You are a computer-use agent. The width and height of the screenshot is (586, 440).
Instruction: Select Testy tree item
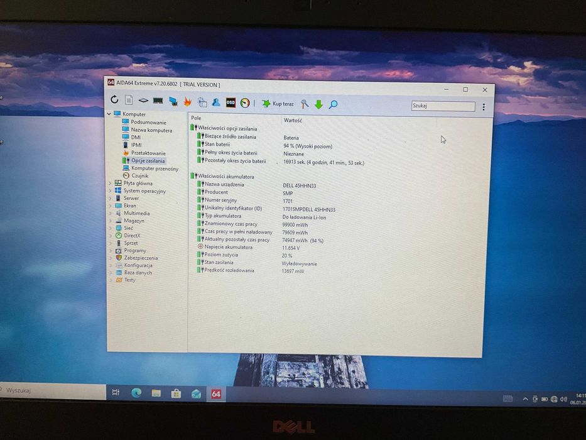point(129,280)
